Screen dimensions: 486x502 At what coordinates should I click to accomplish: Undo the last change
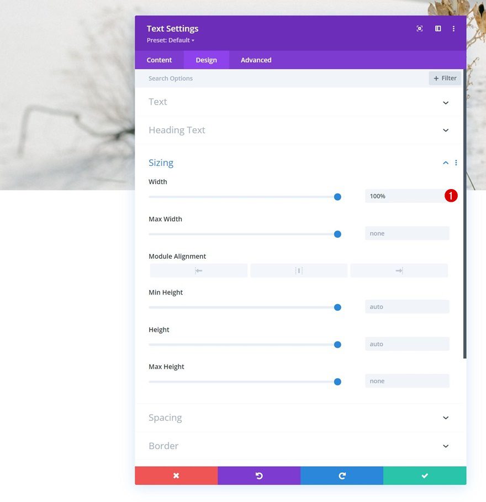pos(259,475)
